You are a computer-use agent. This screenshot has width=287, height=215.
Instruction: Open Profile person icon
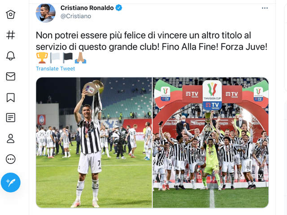(x=11, y=138)
